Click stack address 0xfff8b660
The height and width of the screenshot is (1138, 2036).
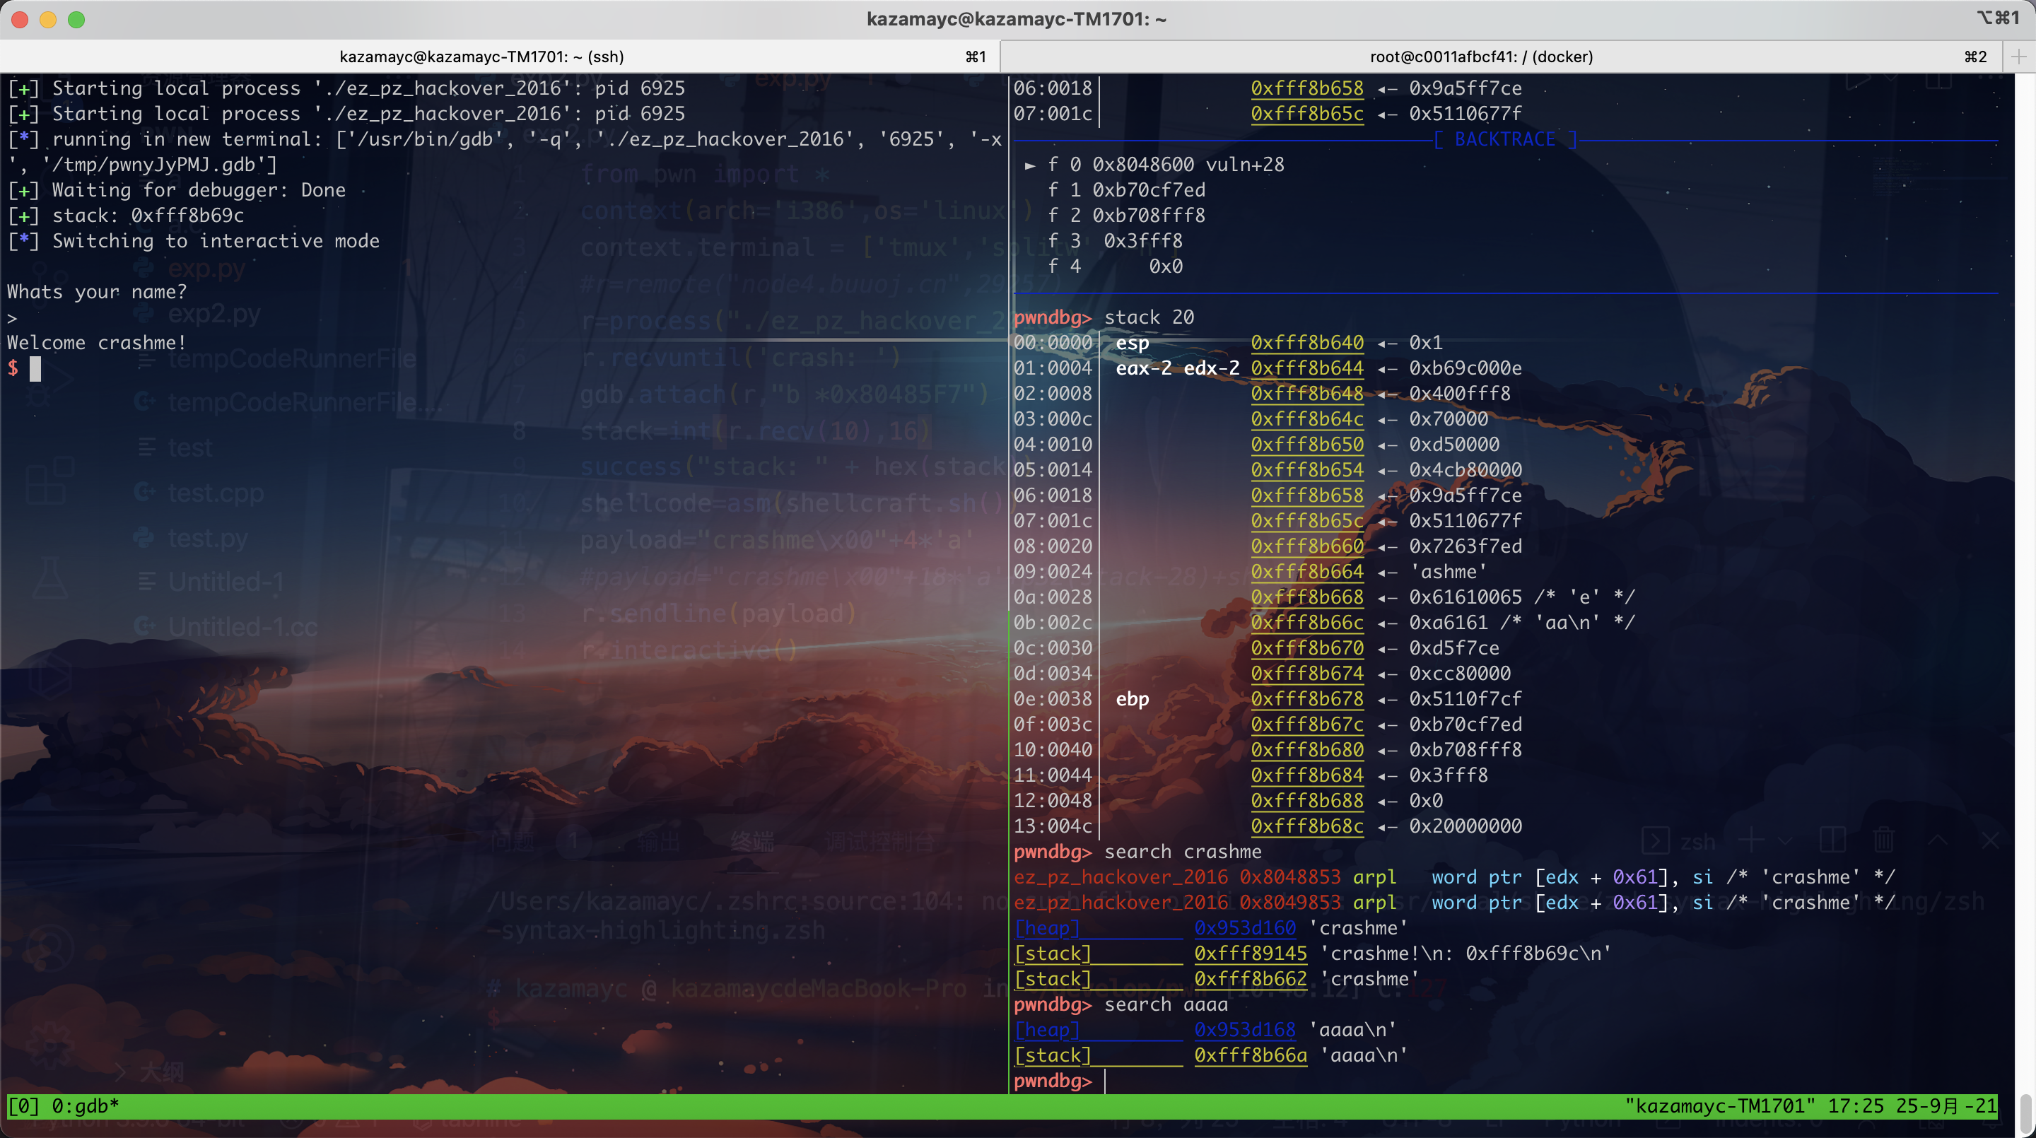[1307, 546]
